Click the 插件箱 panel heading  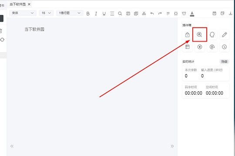(187, 25)
